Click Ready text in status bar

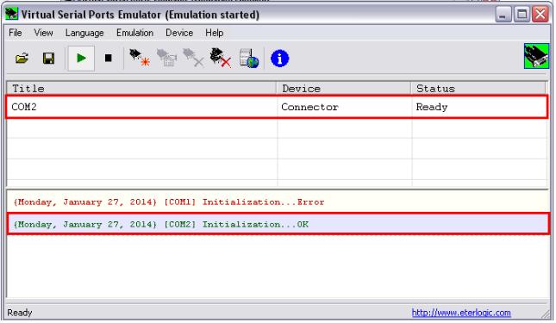pos(20,313)
